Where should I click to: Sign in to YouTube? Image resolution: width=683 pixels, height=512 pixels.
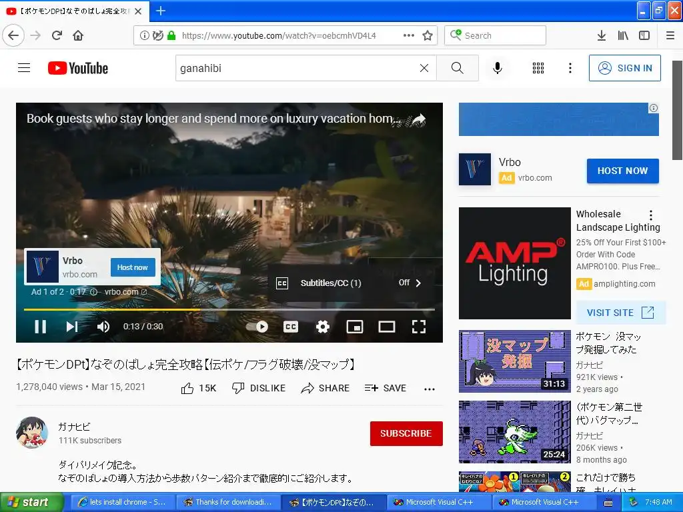click(624, 68)
